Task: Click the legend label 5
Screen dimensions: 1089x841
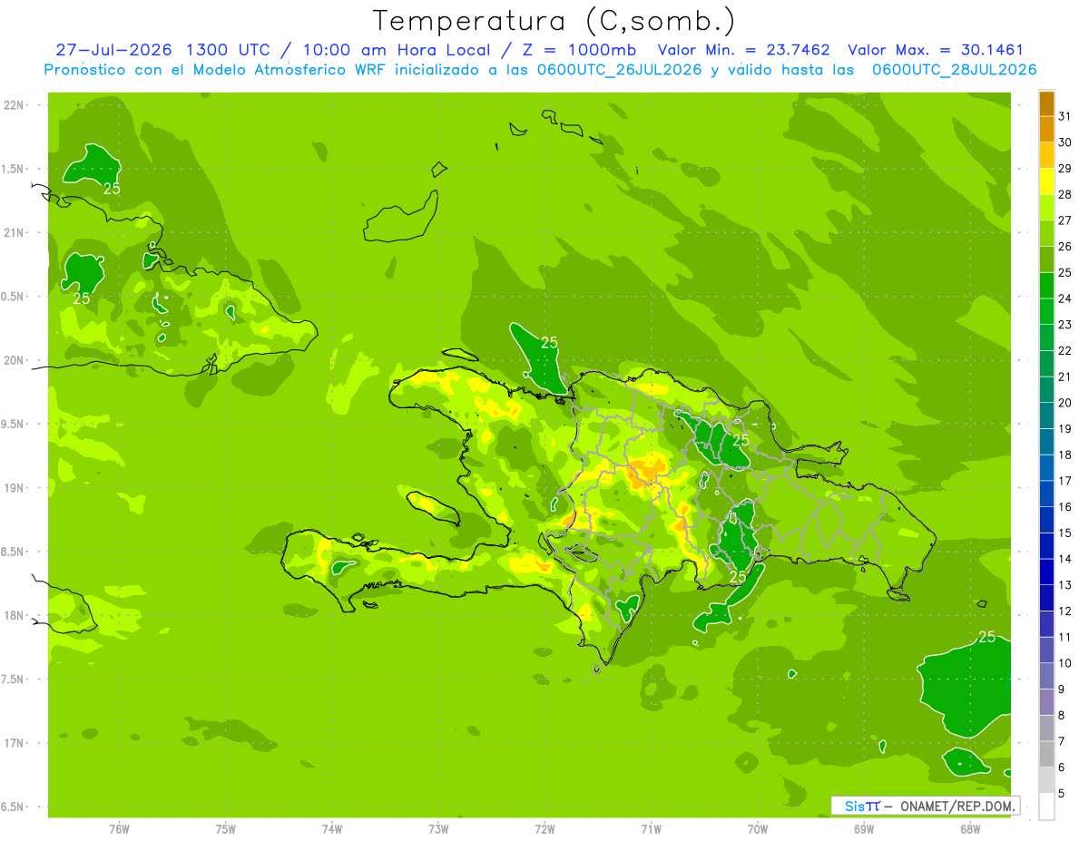Action: [1062, 794]
